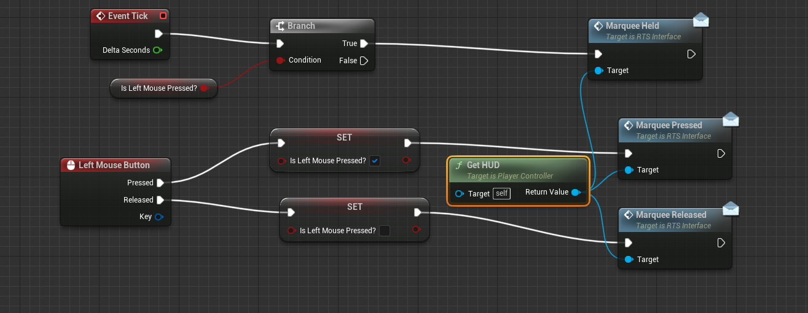Viewport: 808px width, 313px height.
Task: Select the Marquee Released node header
Action: click(x=675, y=219)
